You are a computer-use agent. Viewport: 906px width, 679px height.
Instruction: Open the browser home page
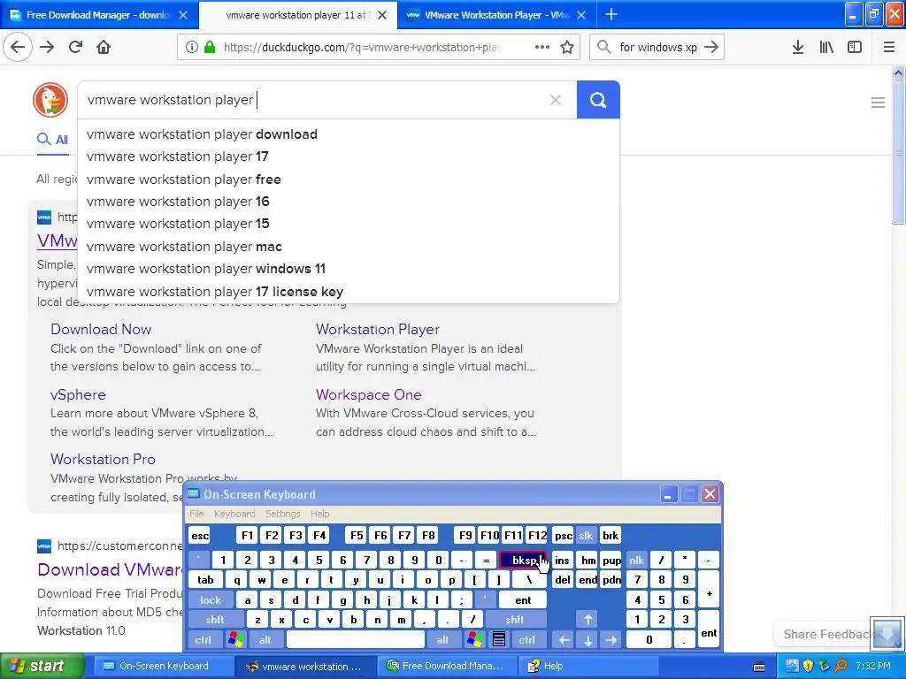(104, 47)
